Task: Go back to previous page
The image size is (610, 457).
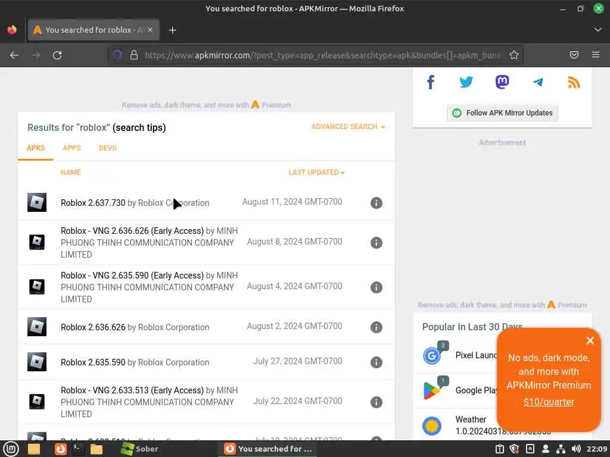Action: point(14,55)
